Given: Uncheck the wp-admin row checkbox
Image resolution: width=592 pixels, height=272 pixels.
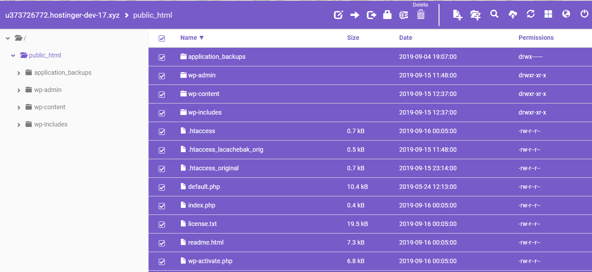Looking at the screenshot, I should pos(162,76).
